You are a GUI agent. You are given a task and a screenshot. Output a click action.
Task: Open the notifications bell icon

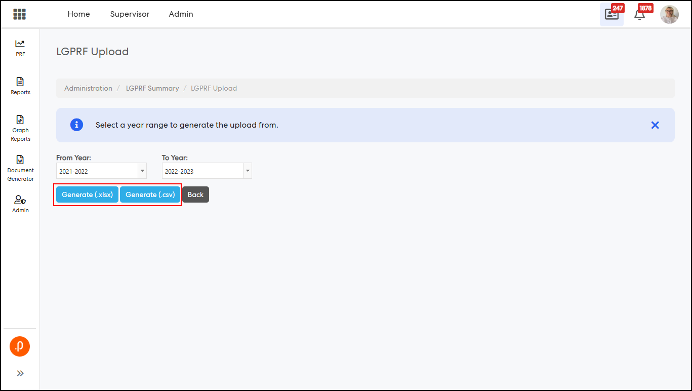639,15
